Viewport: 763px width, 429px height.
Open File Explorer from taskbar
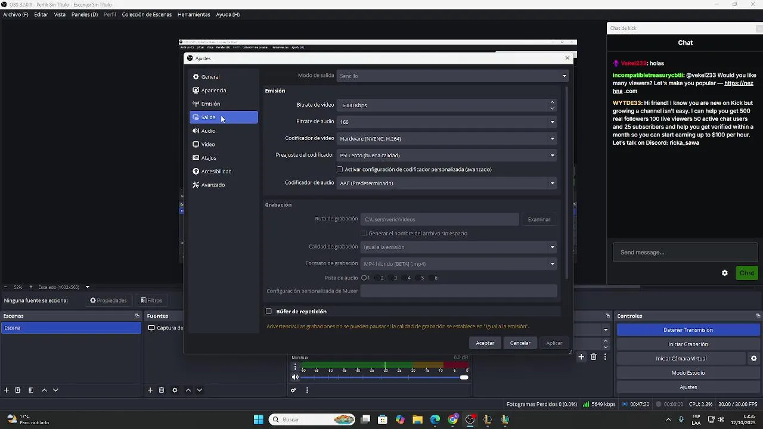point(417,419)
